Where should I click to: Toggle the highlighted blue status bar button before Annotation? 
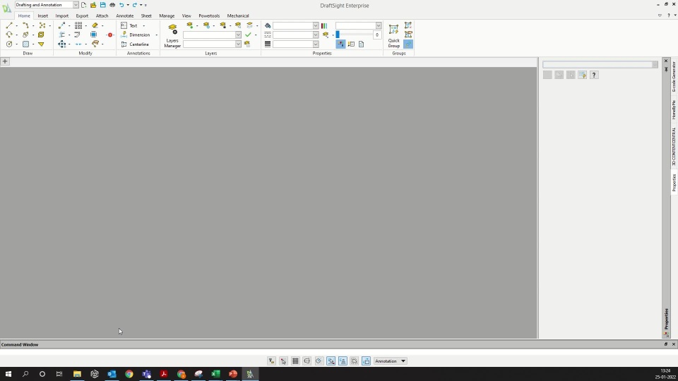[x=367, y=361]
